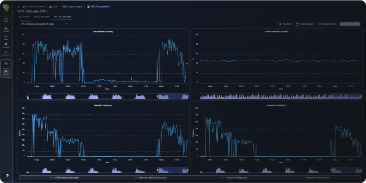This screenshot has height=183, width=366.
Task: Click the clock icon on Historical (Hourly)
Action: pos(319,24)
